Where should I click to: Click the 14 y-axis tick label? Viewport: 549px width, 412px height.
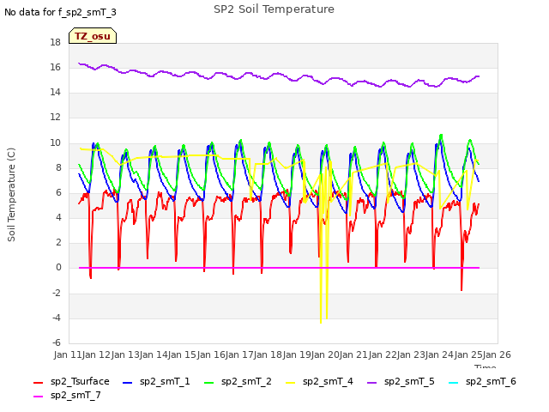[x=55, y=93]
